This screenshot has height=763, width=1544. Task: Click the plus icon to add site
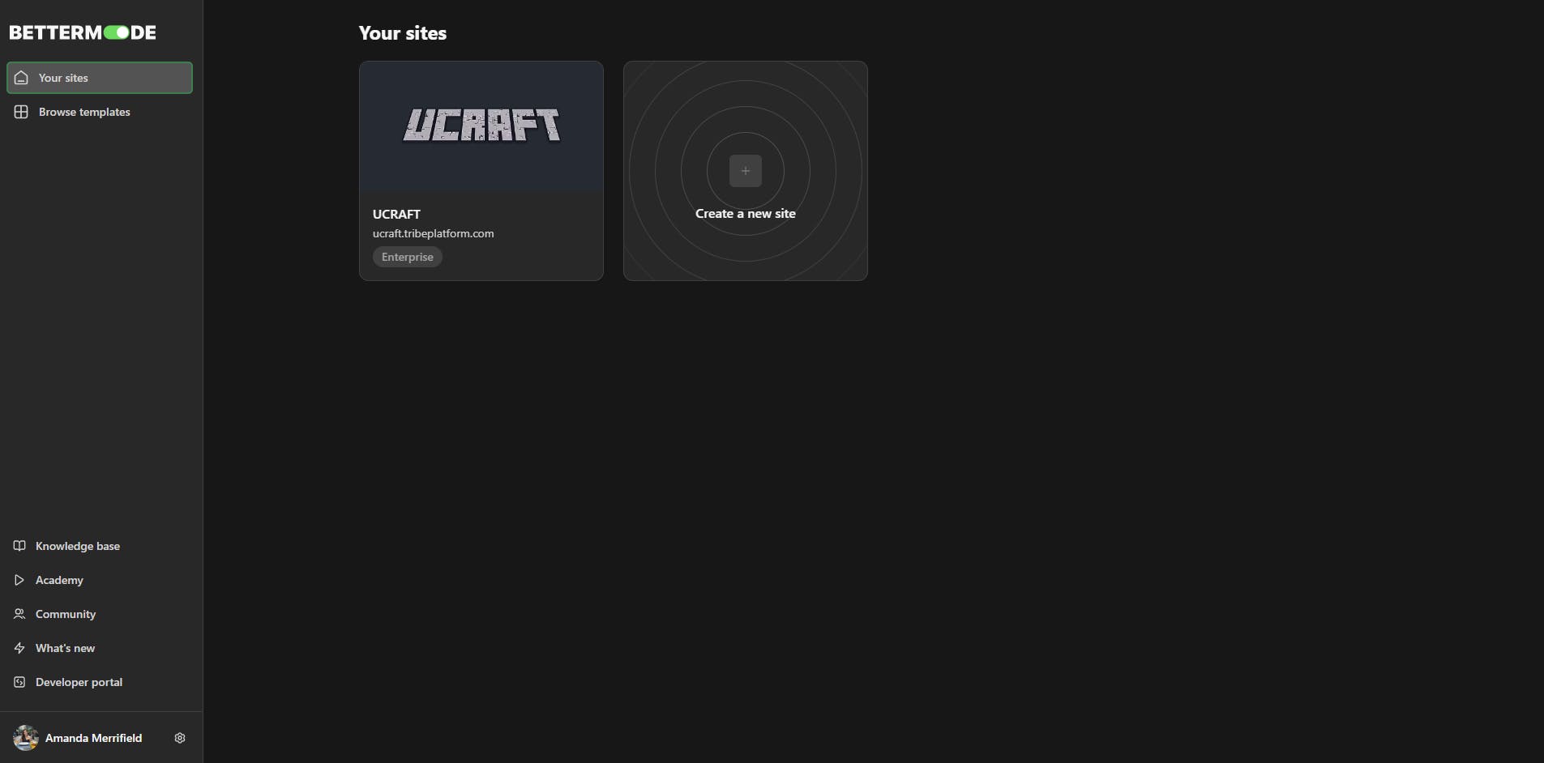coord(746,171)
